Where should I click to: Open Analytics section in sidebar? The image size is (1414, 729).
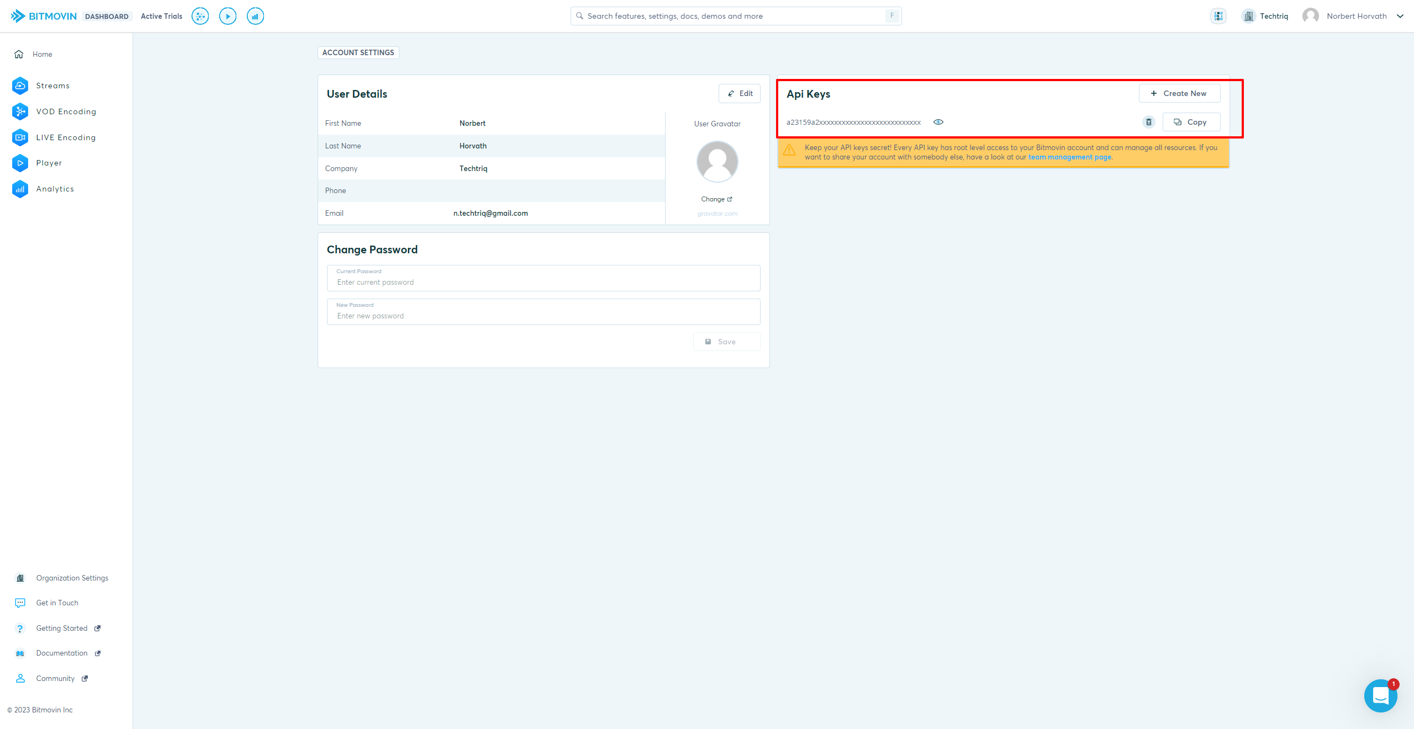(55, 189)
